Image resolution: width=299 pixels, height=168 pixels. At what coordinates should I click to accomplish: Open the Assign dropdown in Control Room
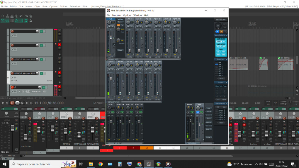coord(209,137)
